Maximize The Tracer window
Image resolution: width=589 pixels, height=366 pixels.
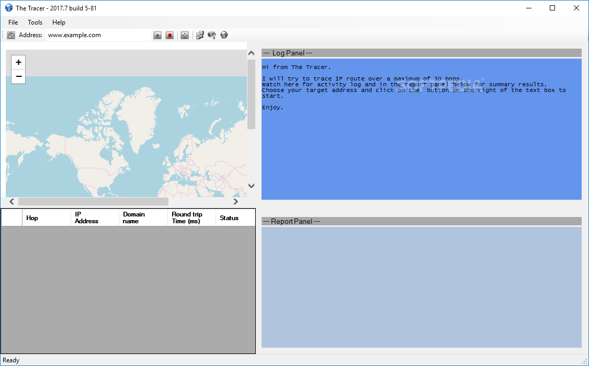click(x=552, y=8)
